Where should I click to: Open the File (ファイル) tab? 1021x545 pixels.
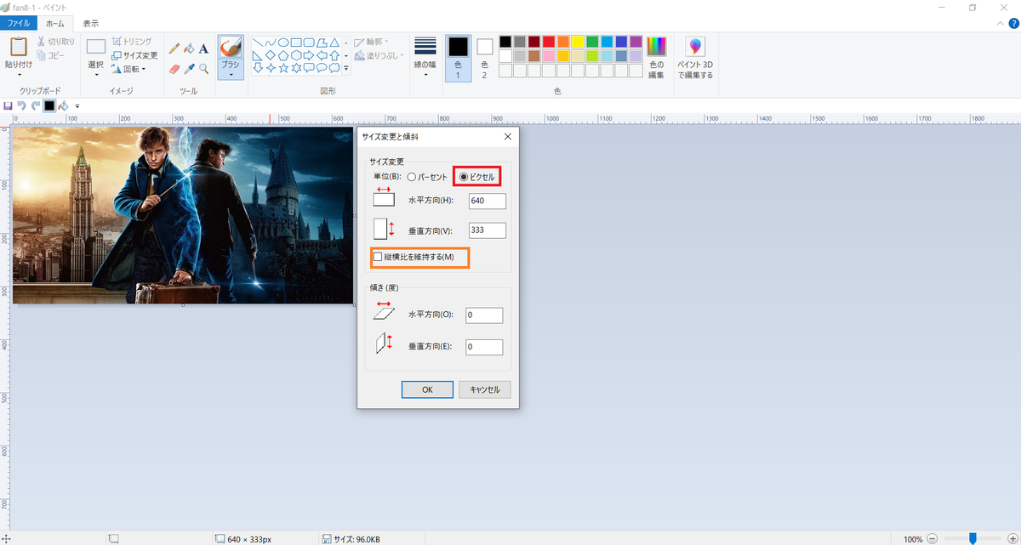[19, 23]
